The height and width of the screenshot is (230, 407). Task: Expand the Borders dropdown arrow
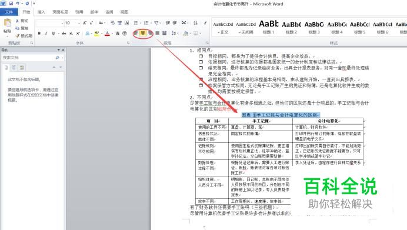201,33
